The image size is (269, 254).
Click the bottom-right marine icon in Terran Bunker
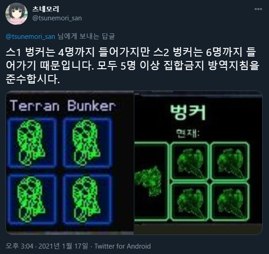tap(87, 199)
